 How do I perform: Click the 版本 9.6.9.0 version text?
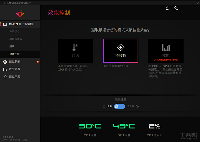8,137
